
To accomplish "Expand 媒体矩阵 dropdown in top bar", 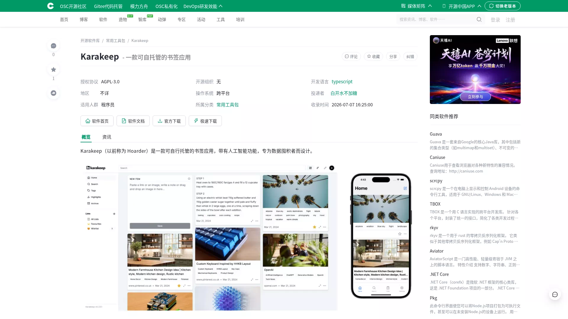I will (417, 6).
